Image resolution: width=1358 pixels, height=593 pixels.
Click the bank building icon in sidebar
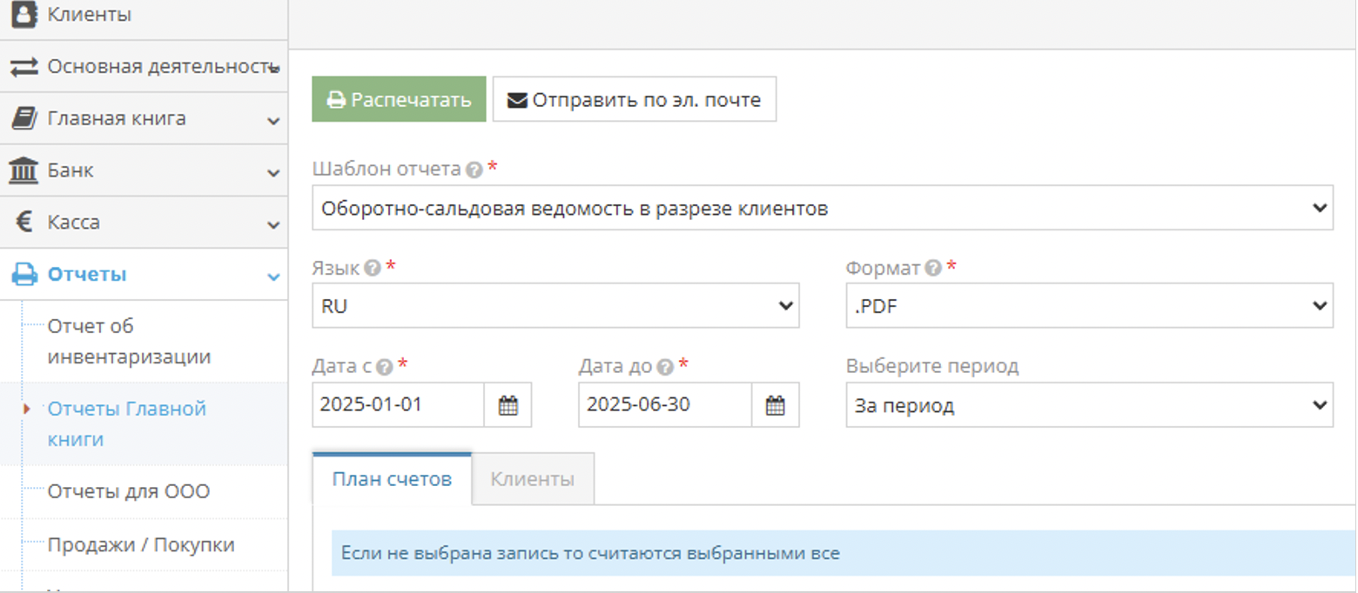24,170
